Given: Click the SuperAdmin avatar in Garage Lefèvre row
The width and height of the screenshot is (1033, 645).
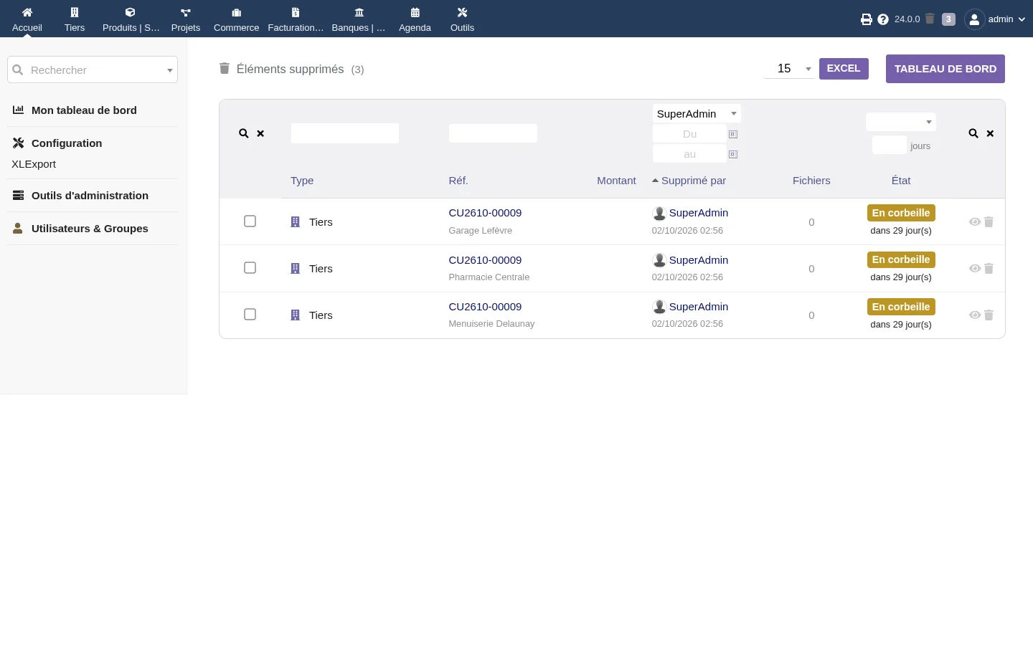Looking at the screenshot, I should click(659, 214).
